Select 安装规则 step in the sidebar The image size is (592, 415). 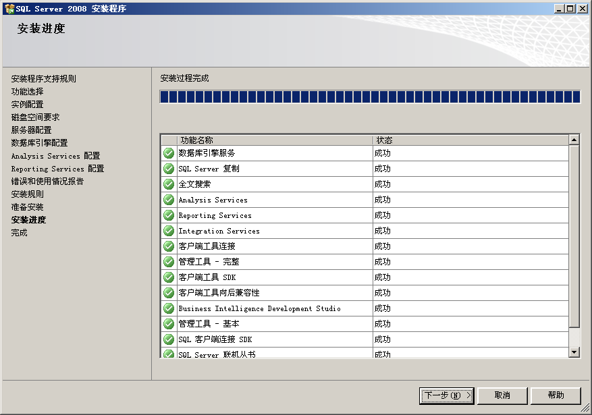point(27,194)
